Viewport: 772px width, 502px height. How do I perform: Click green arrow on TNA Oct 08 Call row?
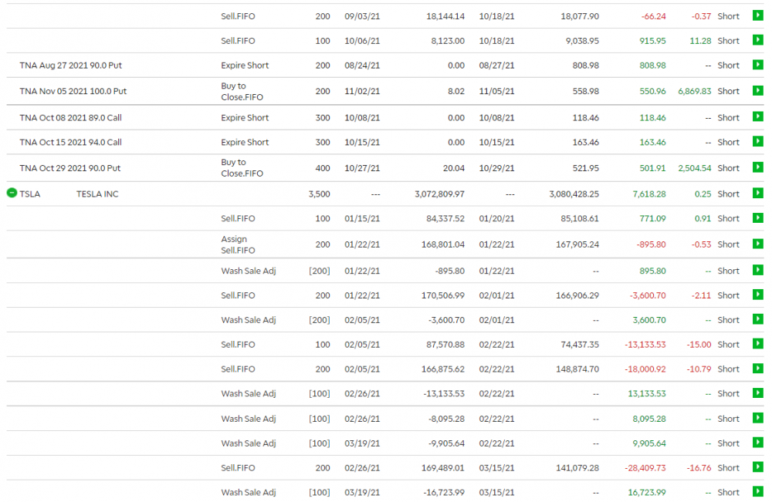(x=757, y=118)
